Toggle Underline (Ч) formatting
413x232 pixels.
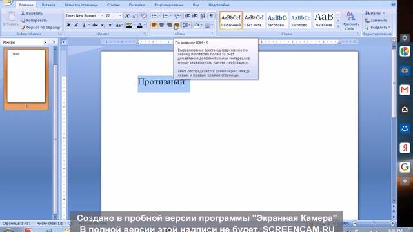(83, 25)
